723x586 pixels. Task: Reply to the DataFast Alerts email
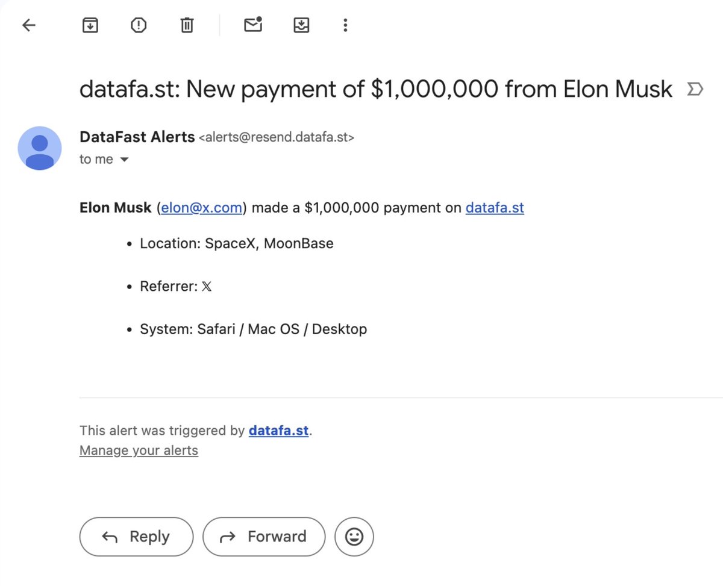136,537
